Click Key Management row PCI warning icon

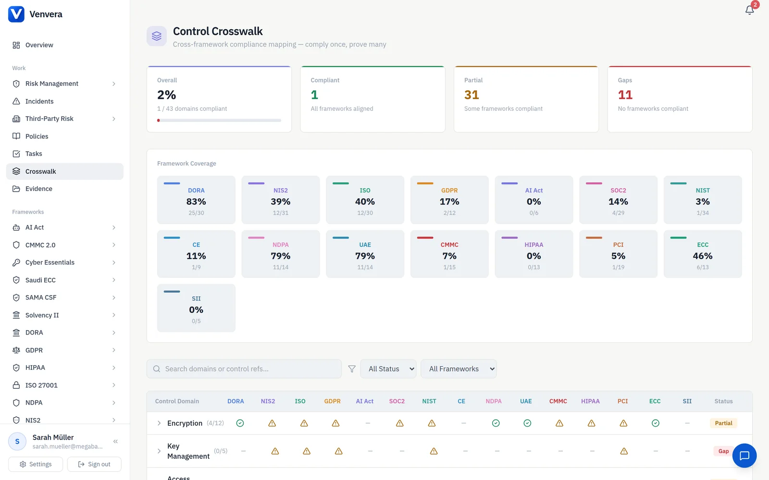click(x=624, y=451)
